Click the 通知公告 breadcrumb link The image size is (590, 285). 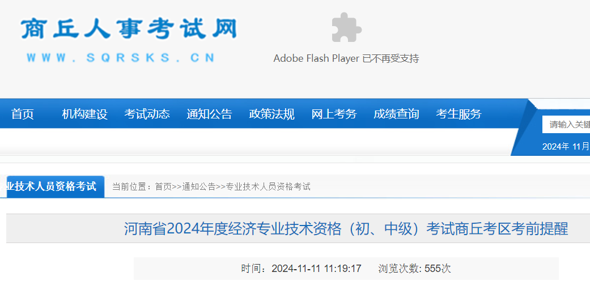pos(198,186)
